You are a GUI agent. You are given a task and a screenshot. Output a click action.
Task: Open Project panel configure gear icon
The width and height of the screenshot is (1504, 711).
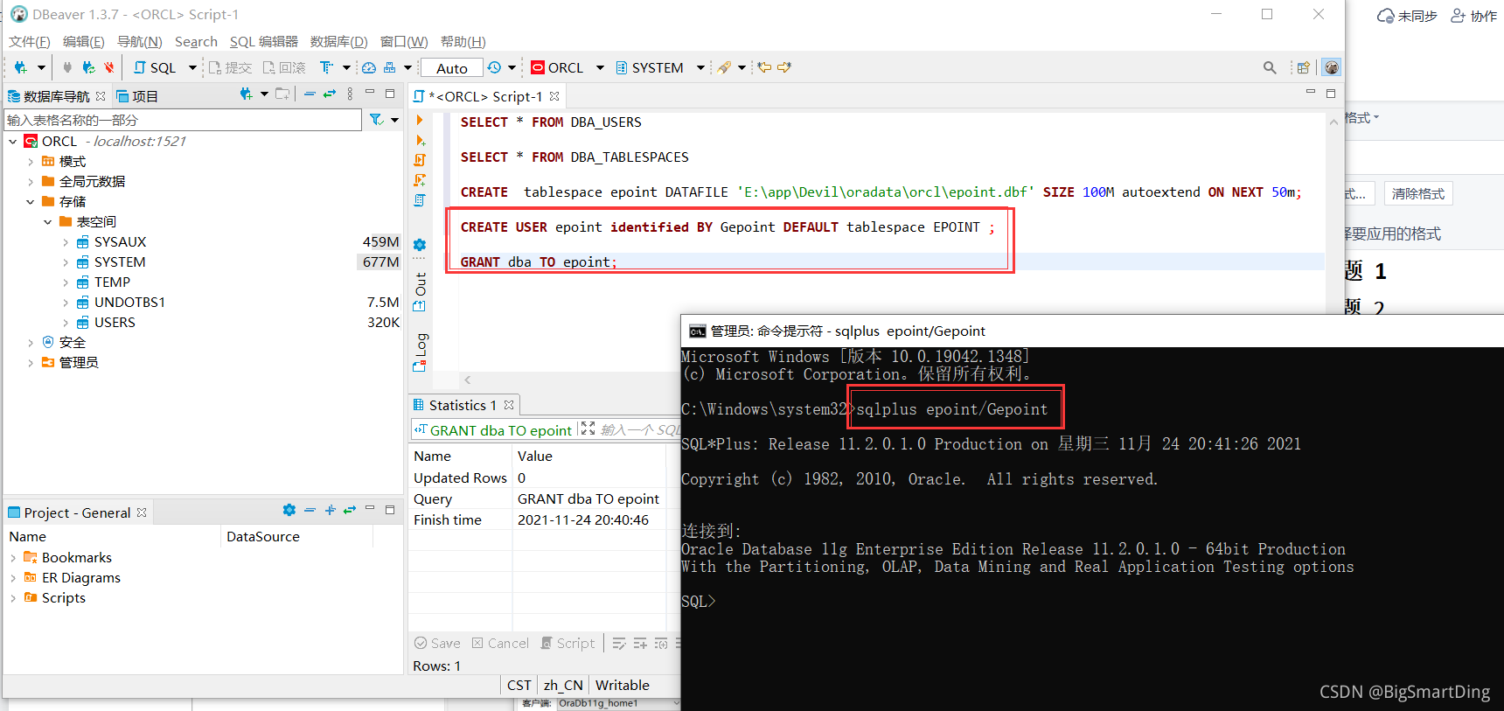click(x=289, y=510)
